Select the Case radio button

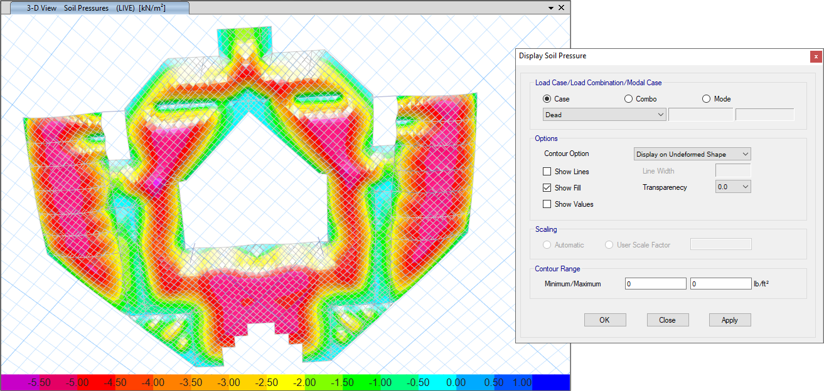click(547, 99)
